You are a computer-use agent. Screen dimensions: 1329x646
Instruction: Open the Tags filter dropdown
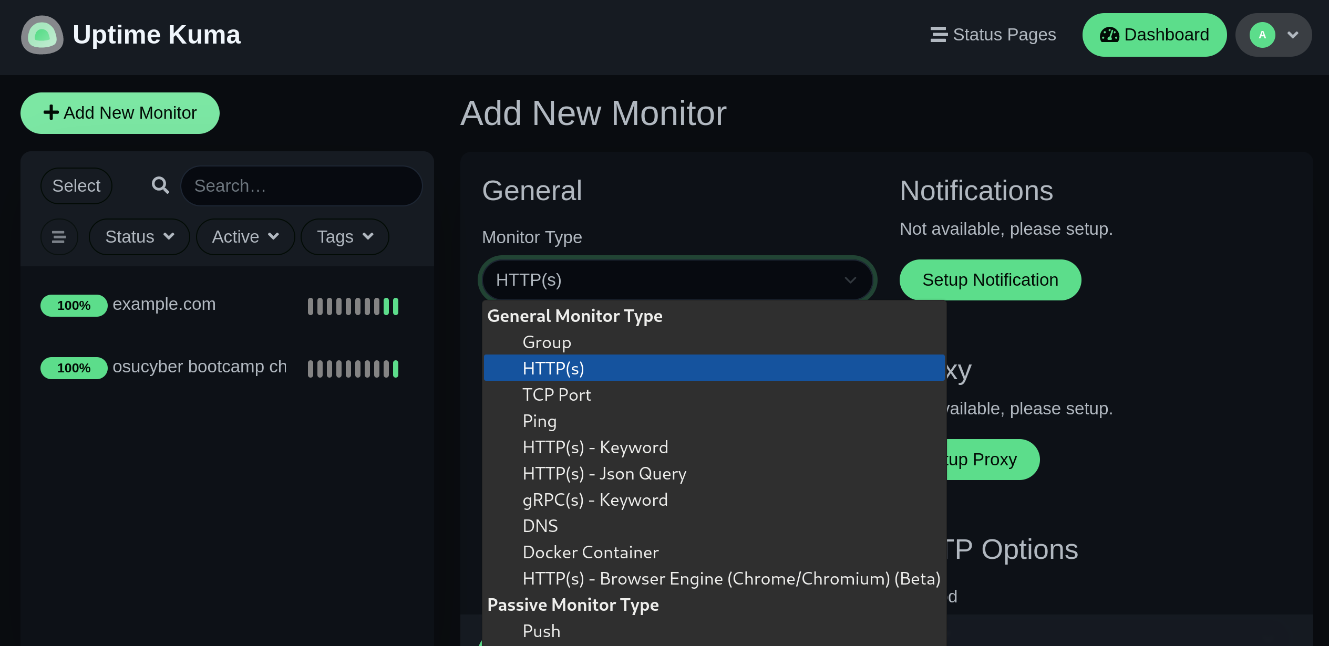[x=345, y=237]
